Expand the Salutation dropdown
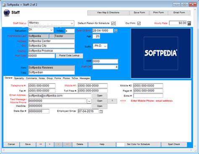199x154 pixels. tap(51, 30)
